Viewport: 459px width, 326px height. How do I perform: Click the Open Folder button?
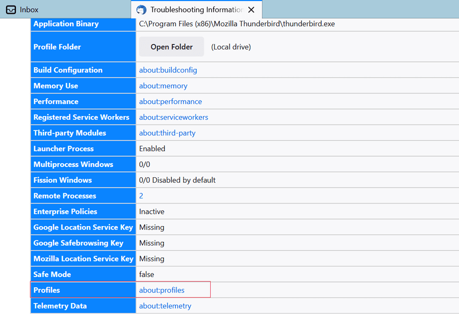pos(171,47)
